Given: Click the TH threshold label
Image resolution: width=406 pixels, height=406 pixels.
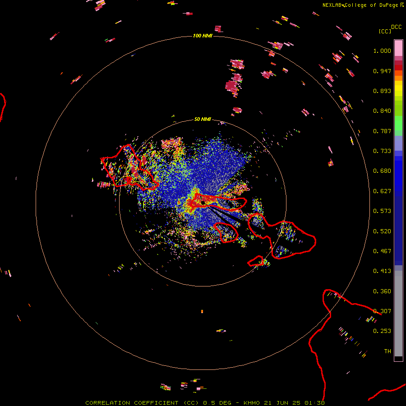Looking at the screenshot, I should [388, 351].
